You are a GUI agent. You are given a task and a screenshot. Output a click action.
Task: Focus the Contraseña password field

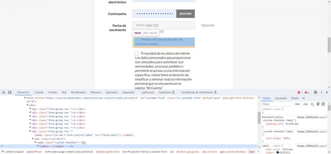click(x=155, y=14)
